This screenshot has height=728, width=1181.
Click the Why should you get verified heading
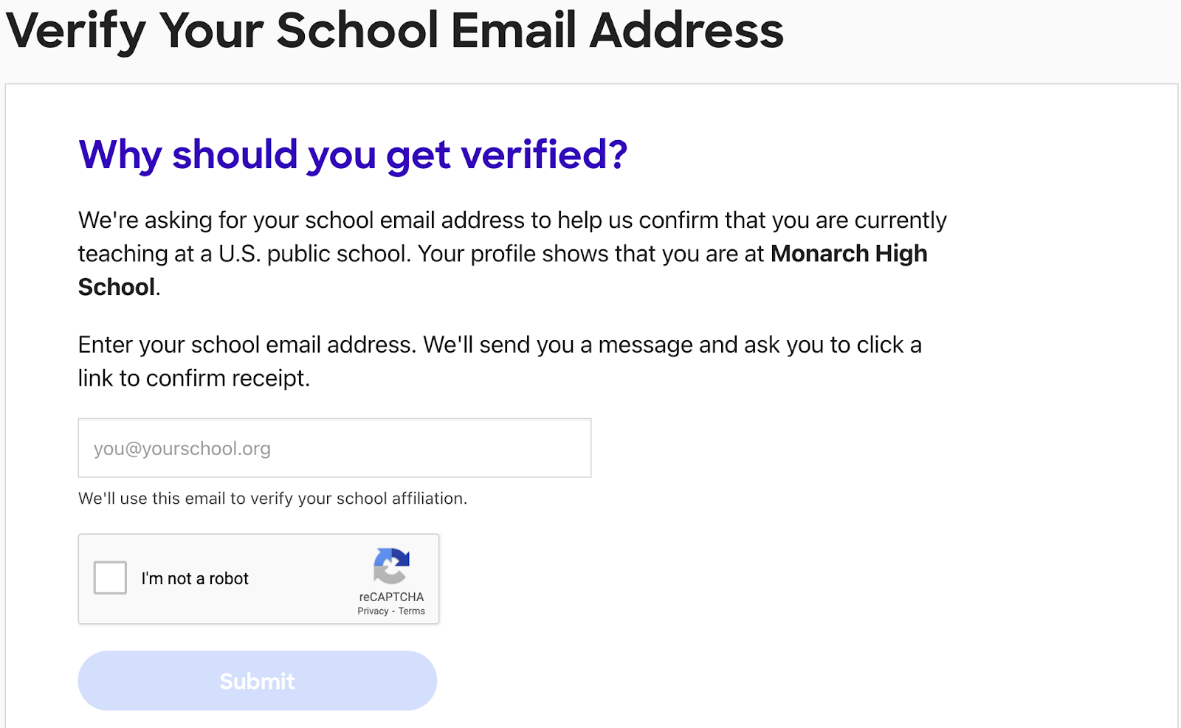pyautogui.click(x=353, y=155)
